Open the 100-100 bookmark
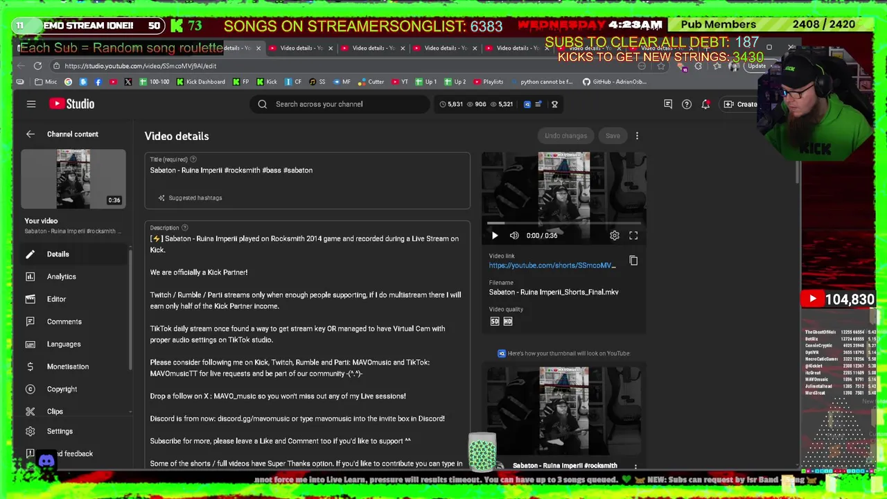This screenshot has width=887, height=499. (x=155, y=82)
